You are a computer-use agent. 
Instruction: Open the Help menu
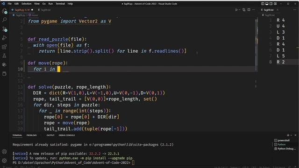pos(70,4)
